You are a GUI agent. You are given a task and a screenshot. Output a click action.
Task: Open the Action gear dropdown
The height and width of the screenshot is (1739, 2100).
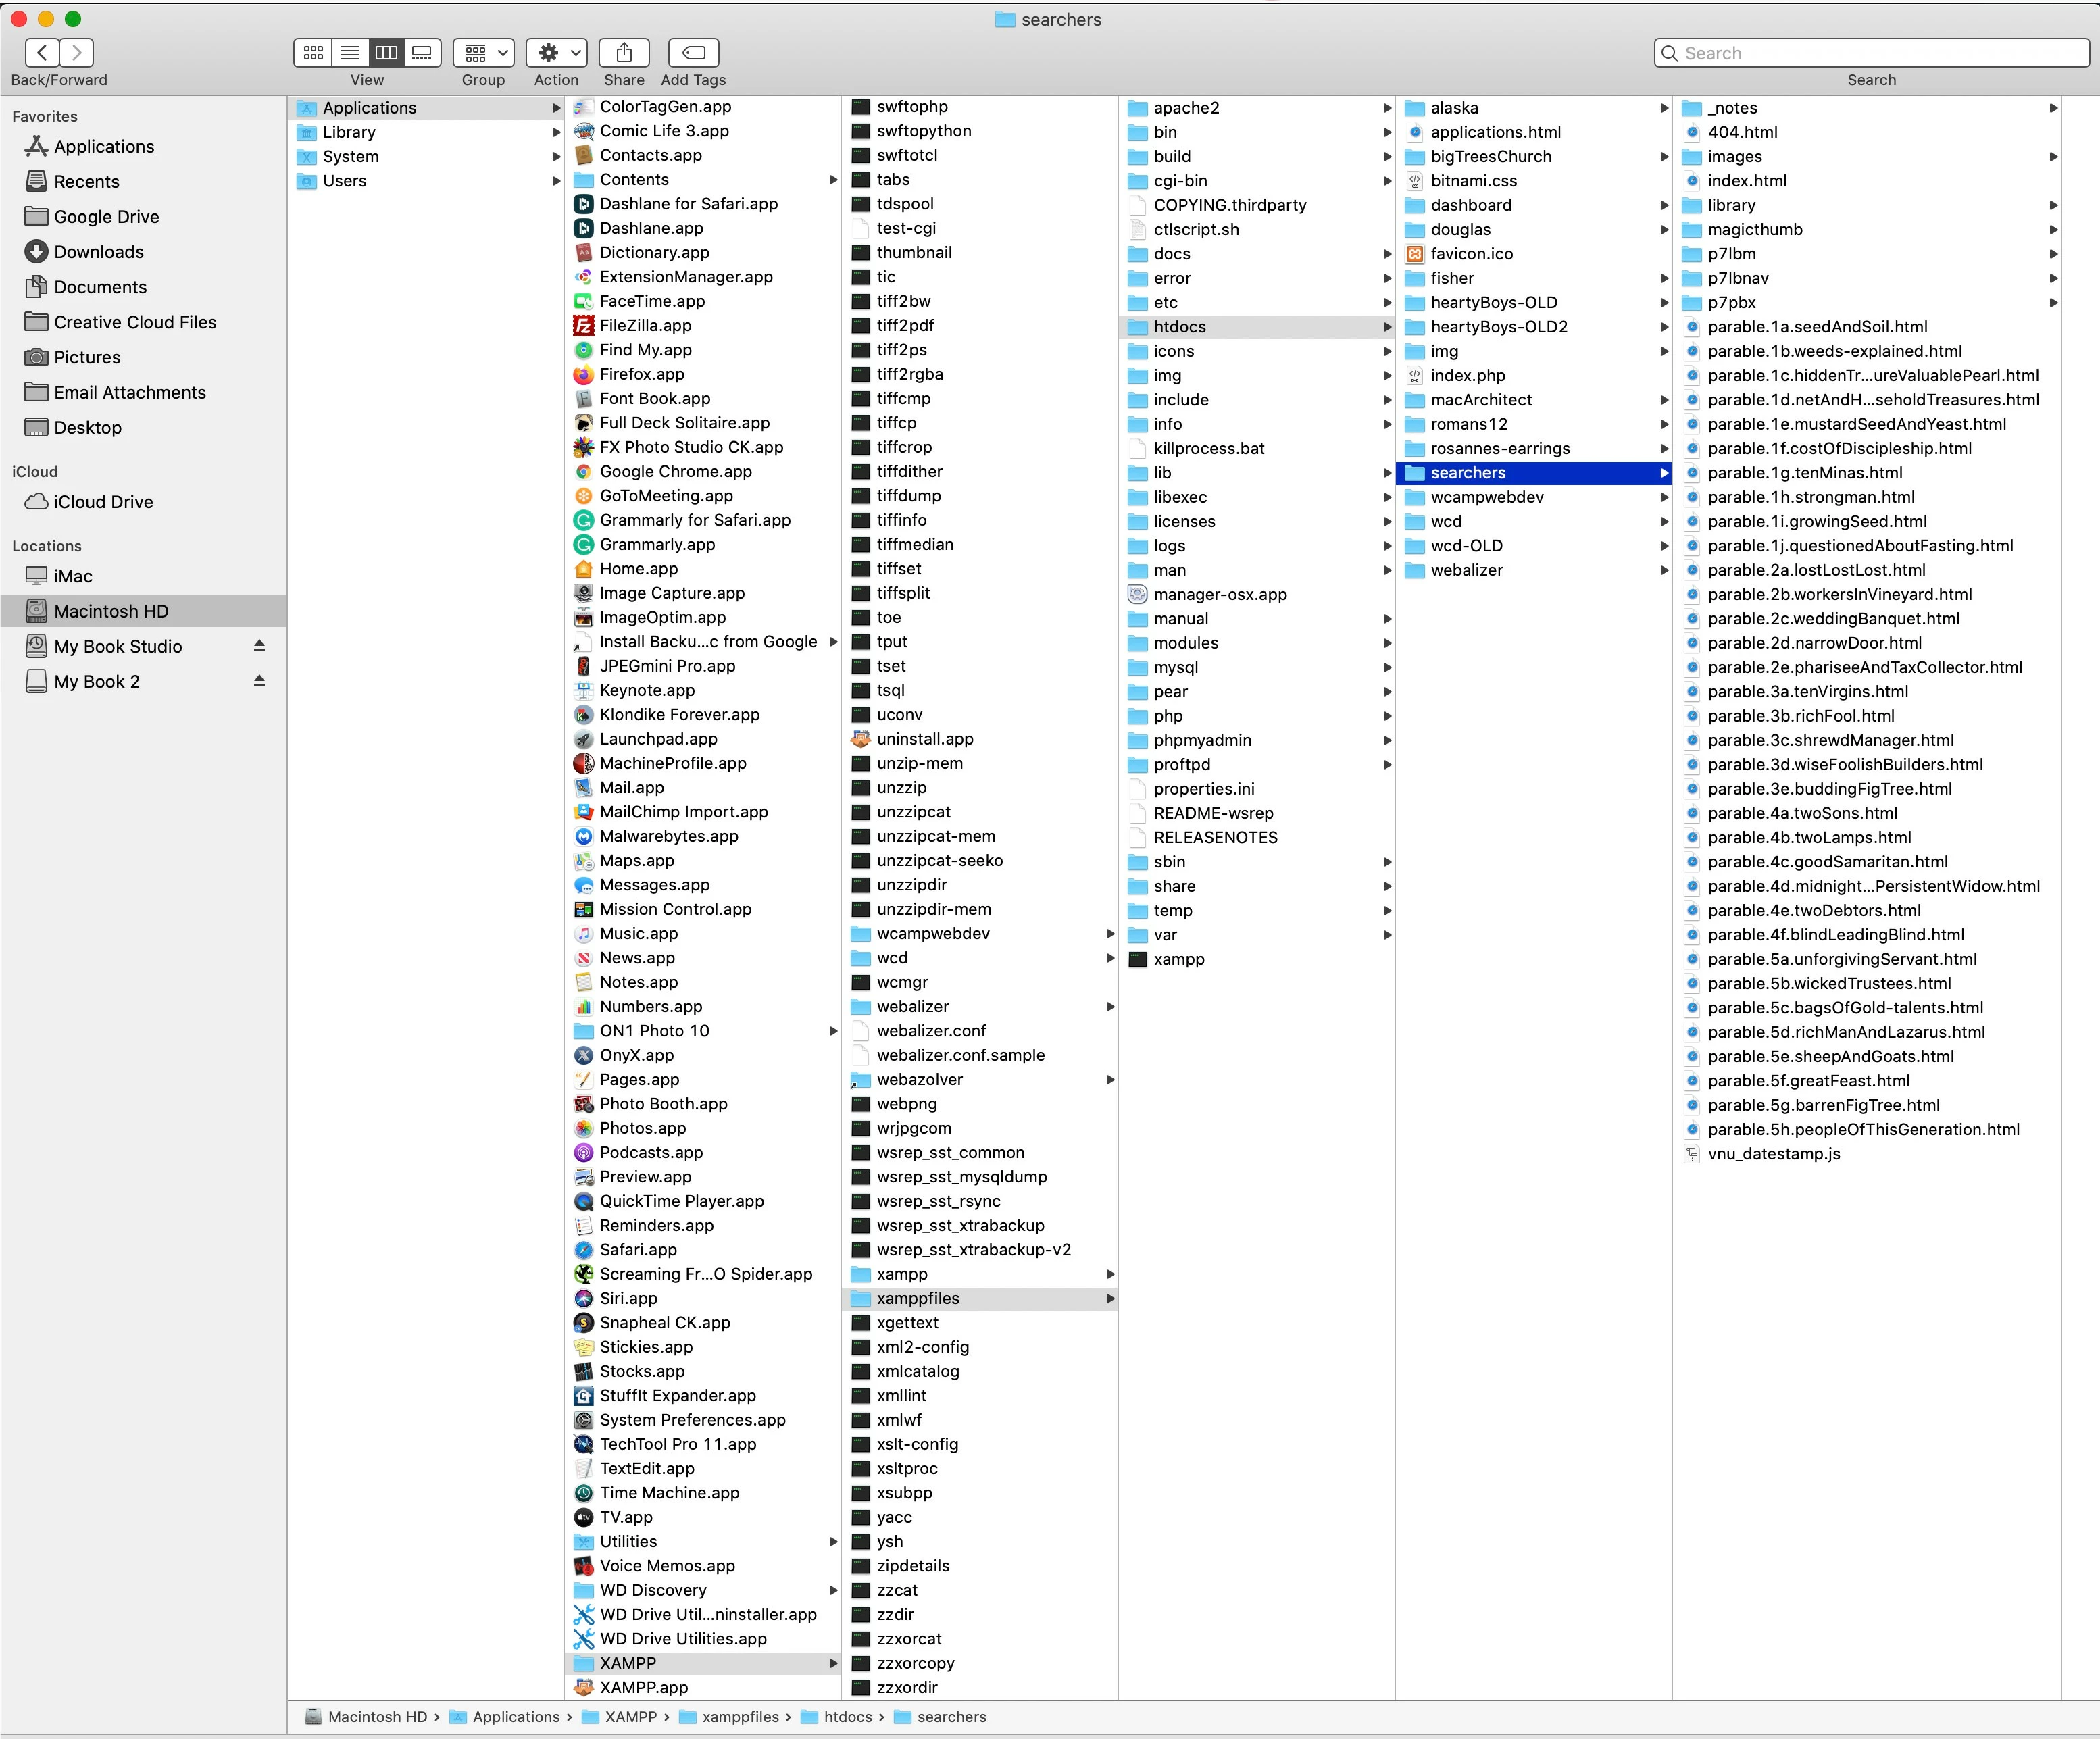tap(556, 52)
